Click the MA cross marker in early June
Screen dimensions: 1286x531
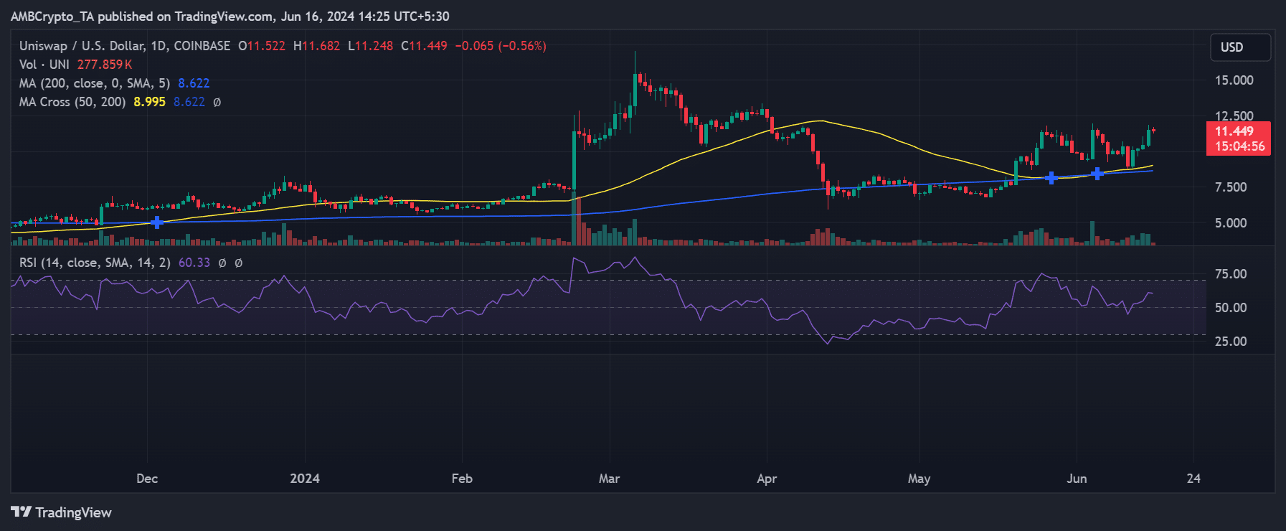coord(1097,174)
